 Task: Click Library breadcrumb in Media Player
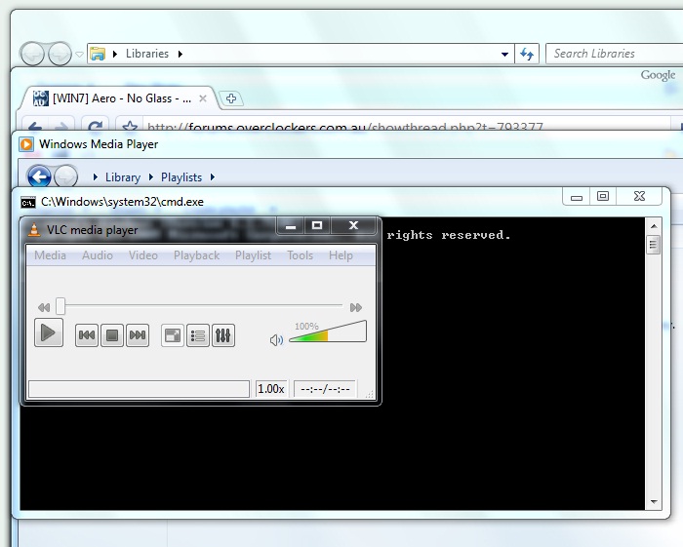tap(123, 177)
